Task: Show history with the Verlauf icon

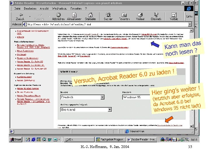Action: (140, 15)
